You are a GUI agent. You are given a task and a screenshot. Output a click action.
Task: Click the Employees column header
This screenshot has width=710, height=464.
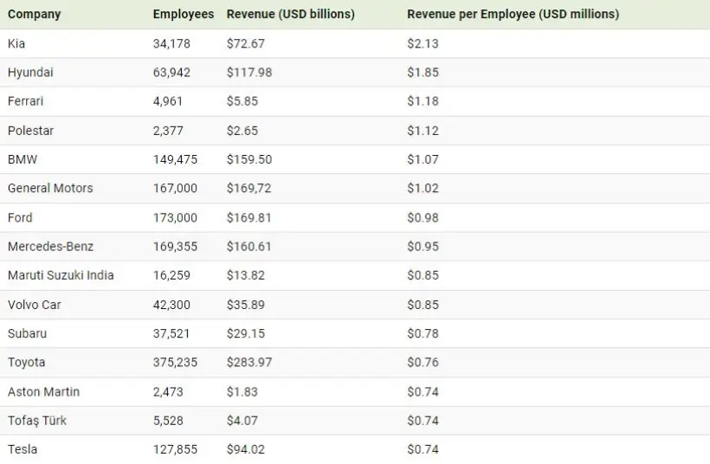click(183, 15)
